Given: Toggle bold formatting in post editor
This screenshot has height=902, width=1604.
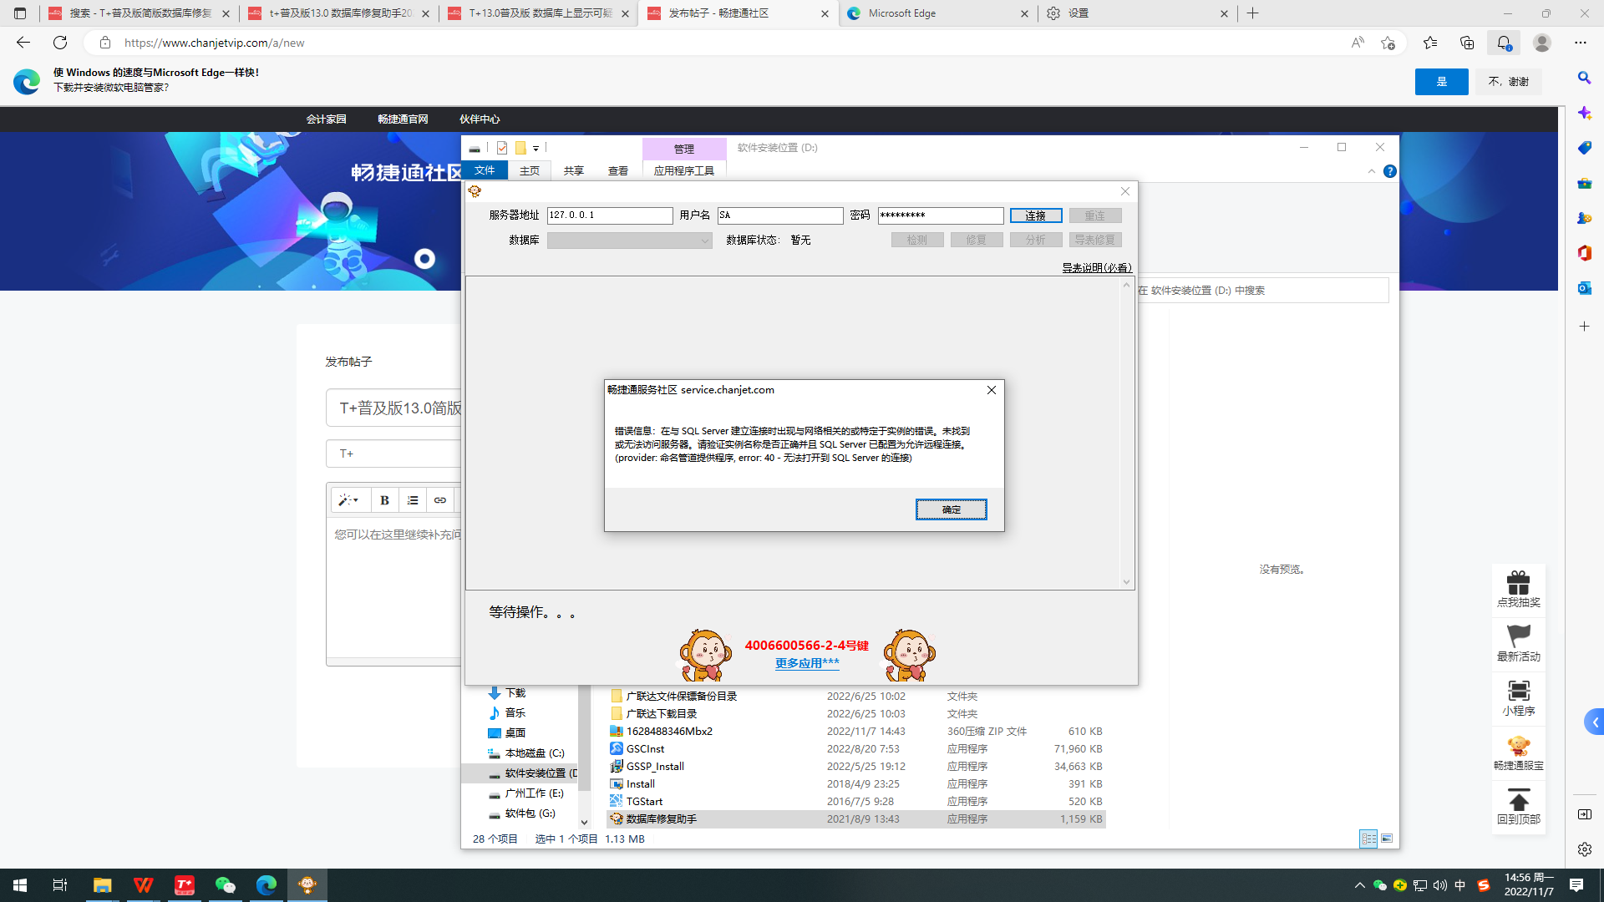Looking at the screenshot, I should click(x=384, y=500).
